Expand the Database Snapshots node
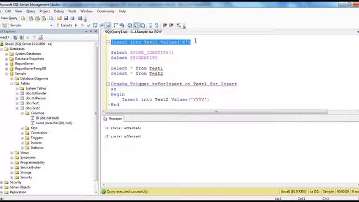This screenshot has width=359, height=202. (x=6, y=59)
